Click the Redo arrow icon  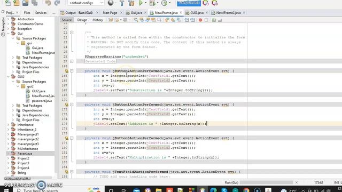57,3
